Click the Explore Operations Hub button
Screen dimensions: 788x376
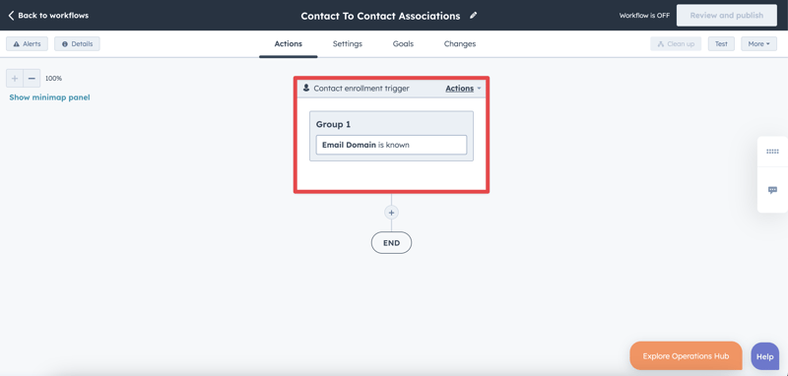[686, 356]
